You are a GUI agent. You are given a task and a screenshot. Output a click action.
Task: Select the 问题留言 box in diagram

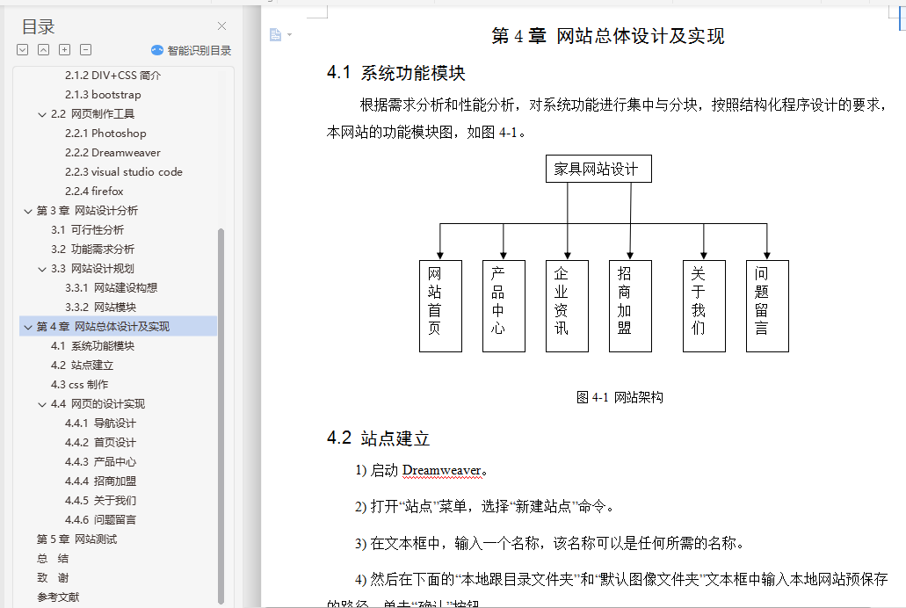tap(767, 306)
